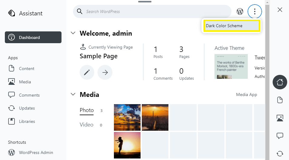Image resolution: width=289 pixels, height=160 pixels.
Task: Collapse the Welcome, admin section
Action: pyautogui.click(x=73, y=33)
